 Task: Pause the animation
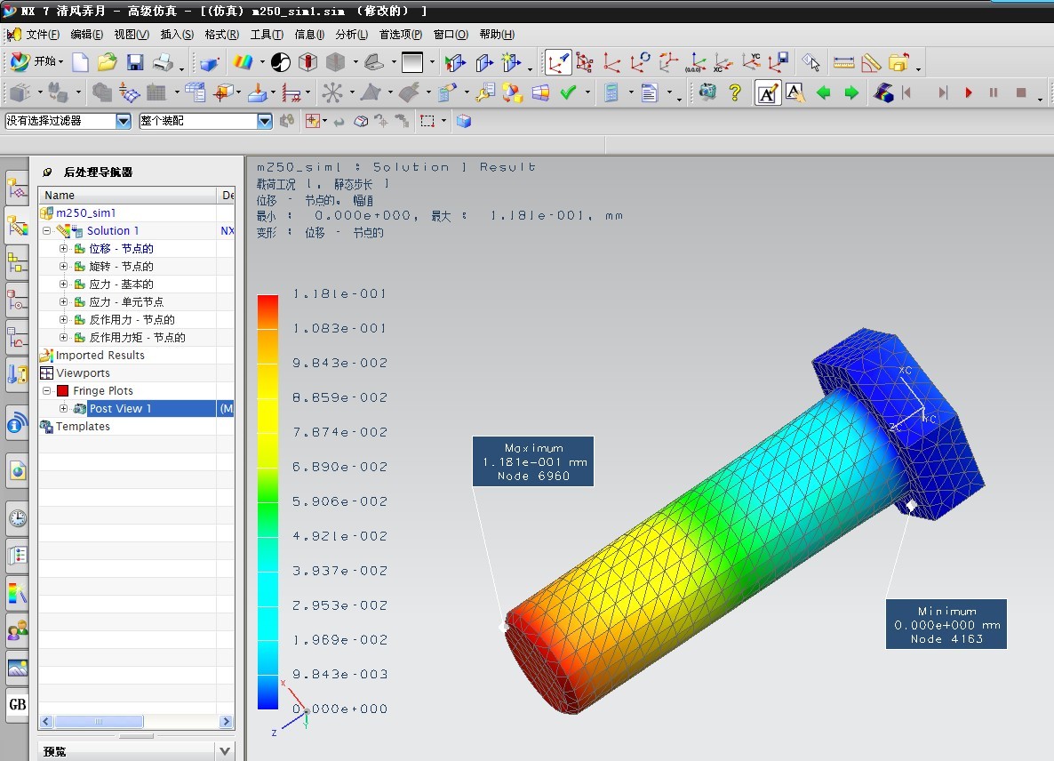click(994, 92)
